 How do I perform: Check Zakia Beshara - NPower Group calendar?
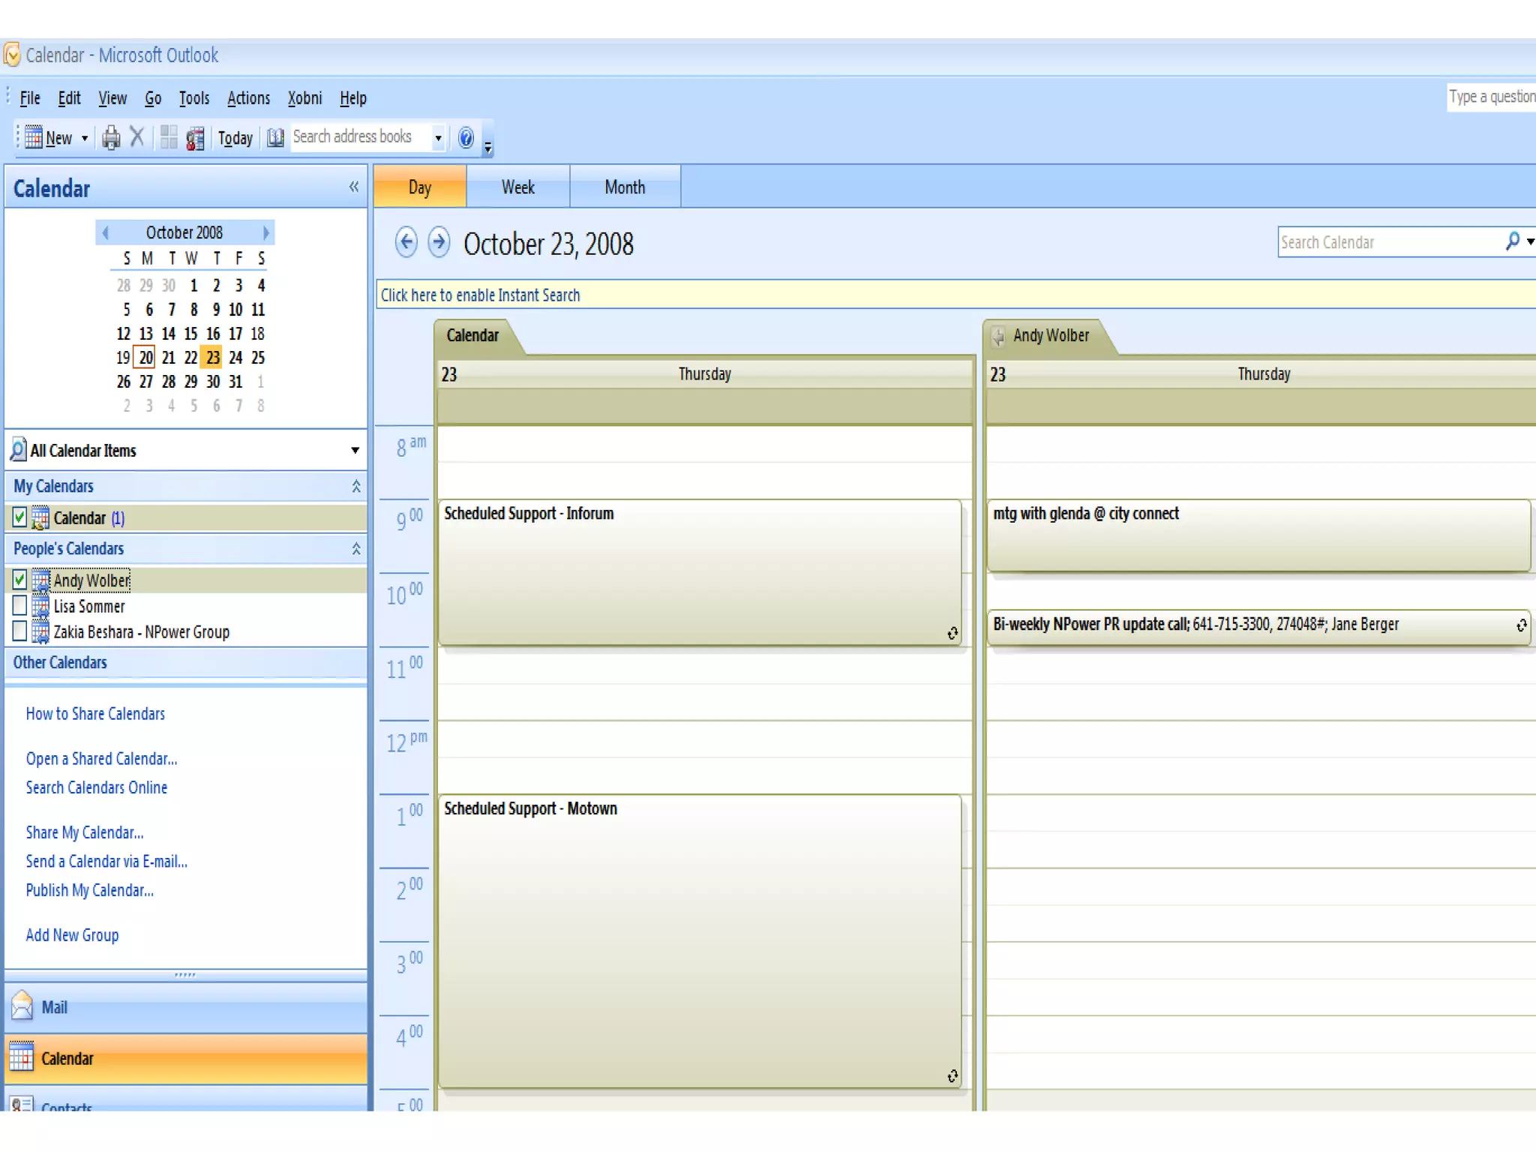20,631
